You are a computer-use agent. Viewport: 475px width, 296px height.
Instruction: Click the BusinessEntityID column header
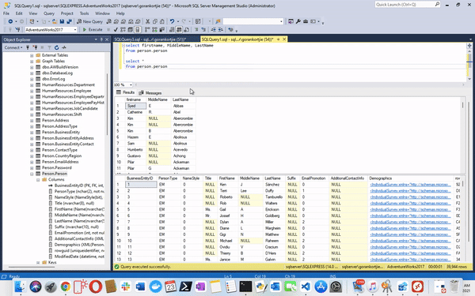pos(141,178)
